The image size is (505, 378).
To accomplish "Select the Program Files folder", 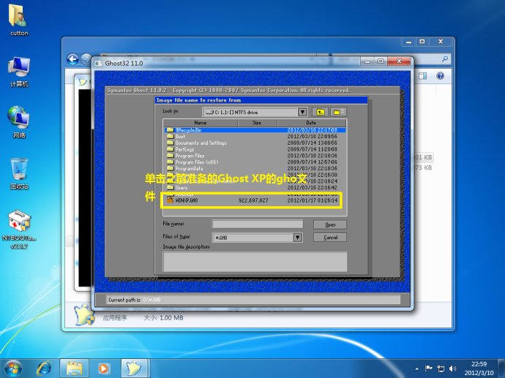I will pyautogui.click(x=255, y=156).
